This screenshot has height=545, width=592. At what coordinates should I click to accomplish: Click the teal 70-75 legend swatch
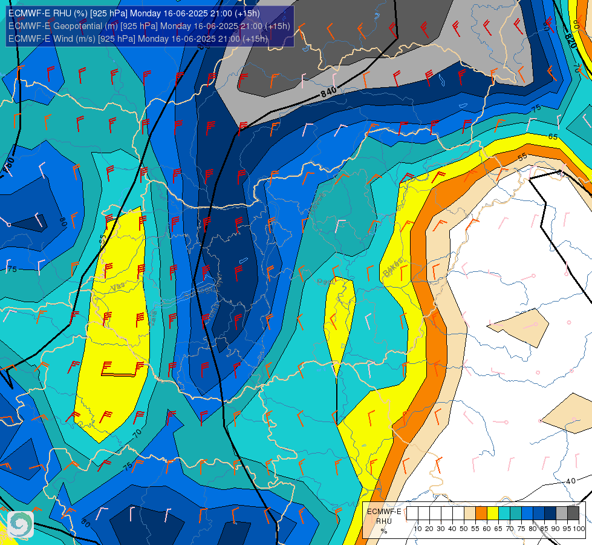[515, 514]
